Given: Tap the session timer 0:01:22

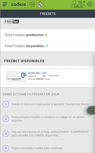Looking at the screenshot, I should pyautogui.click(x=78, y=6).
